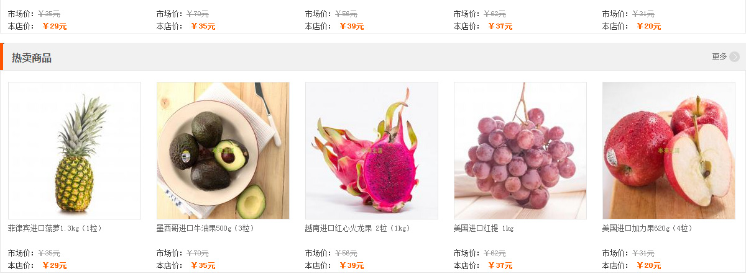This screenshot has width=746, height=274.
Task: Click the ￥37元 shop price under grapes
Action: (500, 265)
